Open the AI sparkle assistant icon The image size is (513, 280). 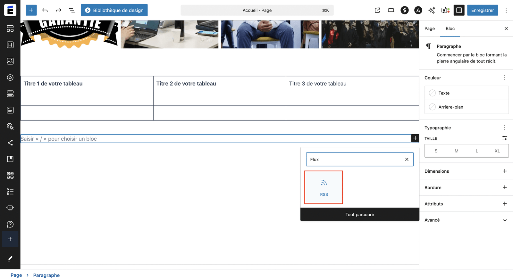click(432, 10)
